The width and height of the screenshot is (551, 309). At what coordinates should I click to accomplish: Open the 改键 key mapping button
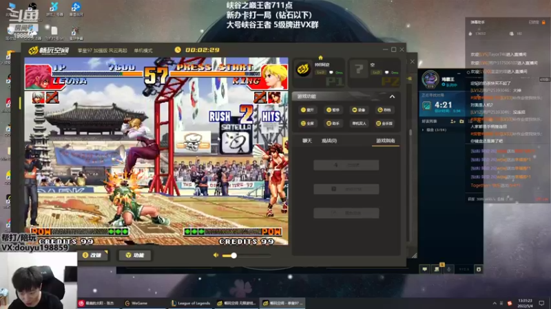coord(92,255)
